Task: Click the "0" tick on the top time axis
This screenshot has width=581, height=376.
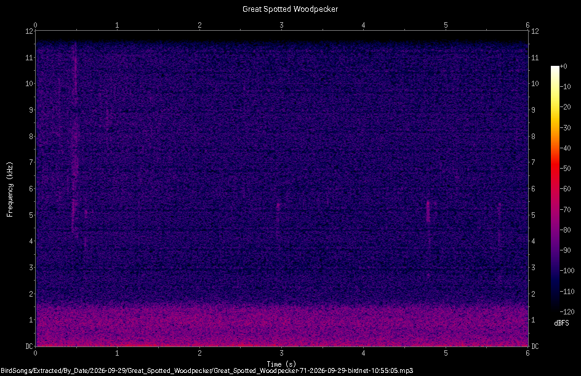Action: click(35, 25)
